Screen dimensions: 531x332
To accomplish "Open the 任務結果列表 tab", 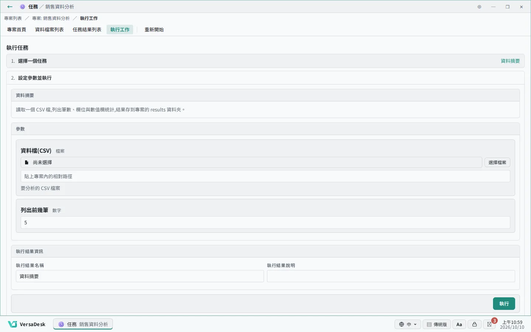I will [87, 30].
